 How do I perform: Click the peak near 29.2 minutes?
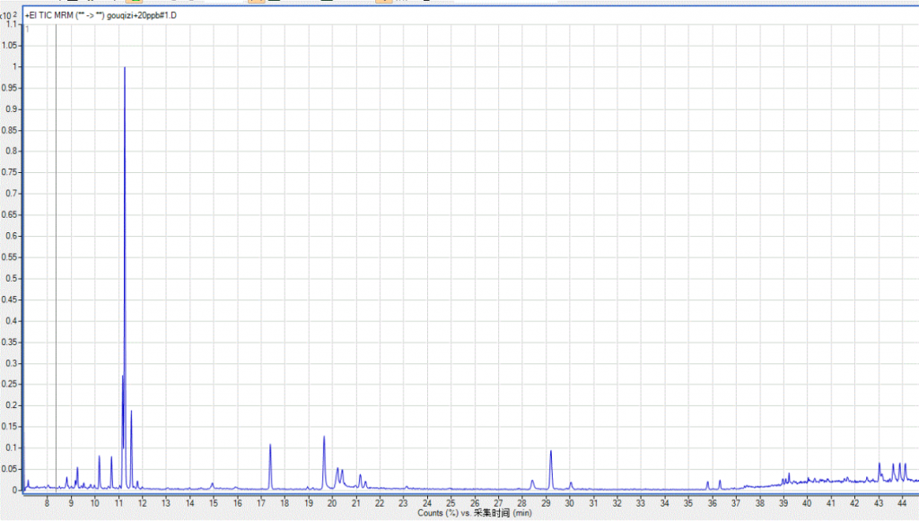pyautogui.click(x=551, y=453)
